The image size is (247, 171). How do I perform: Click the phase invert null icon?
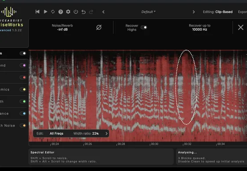[x=99, y=28]
